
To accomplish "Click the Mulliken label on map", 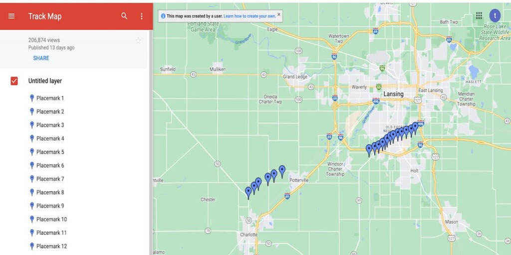I will pos(218,69).
